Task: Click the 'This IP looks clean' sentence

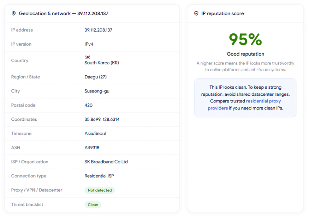Action: (x=228, y=87)
